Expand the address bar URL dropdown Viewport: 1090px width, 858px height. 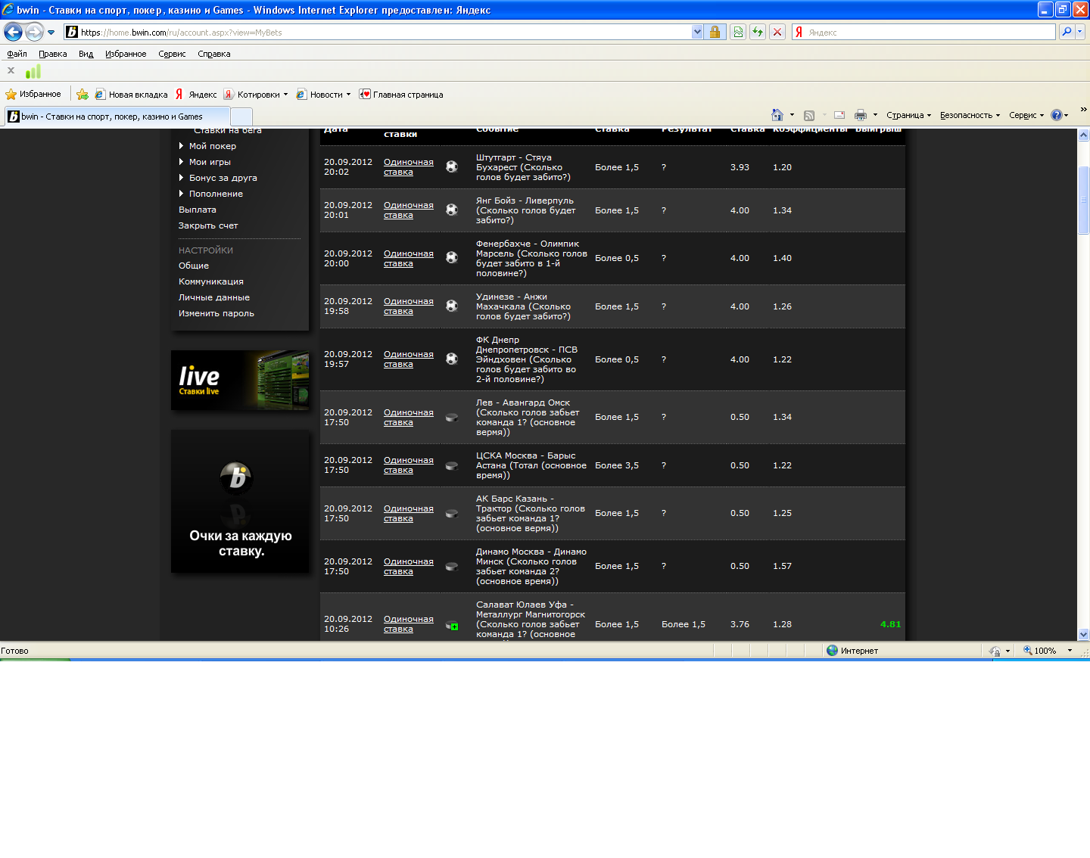[697, 33]
